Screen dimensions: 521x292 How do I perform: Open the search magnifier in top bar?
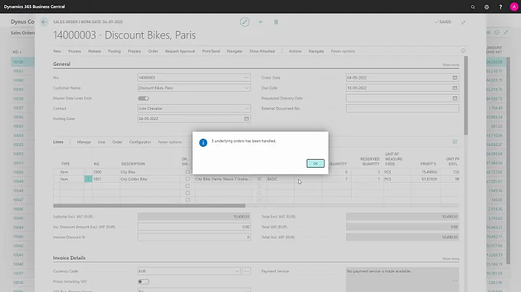click(473, 7)
